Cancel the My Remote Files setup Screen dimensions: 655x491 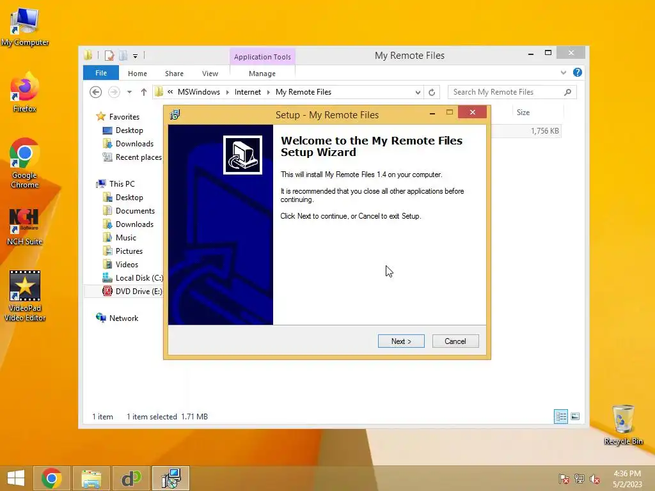pyautogui.click(x=455, y=341)
